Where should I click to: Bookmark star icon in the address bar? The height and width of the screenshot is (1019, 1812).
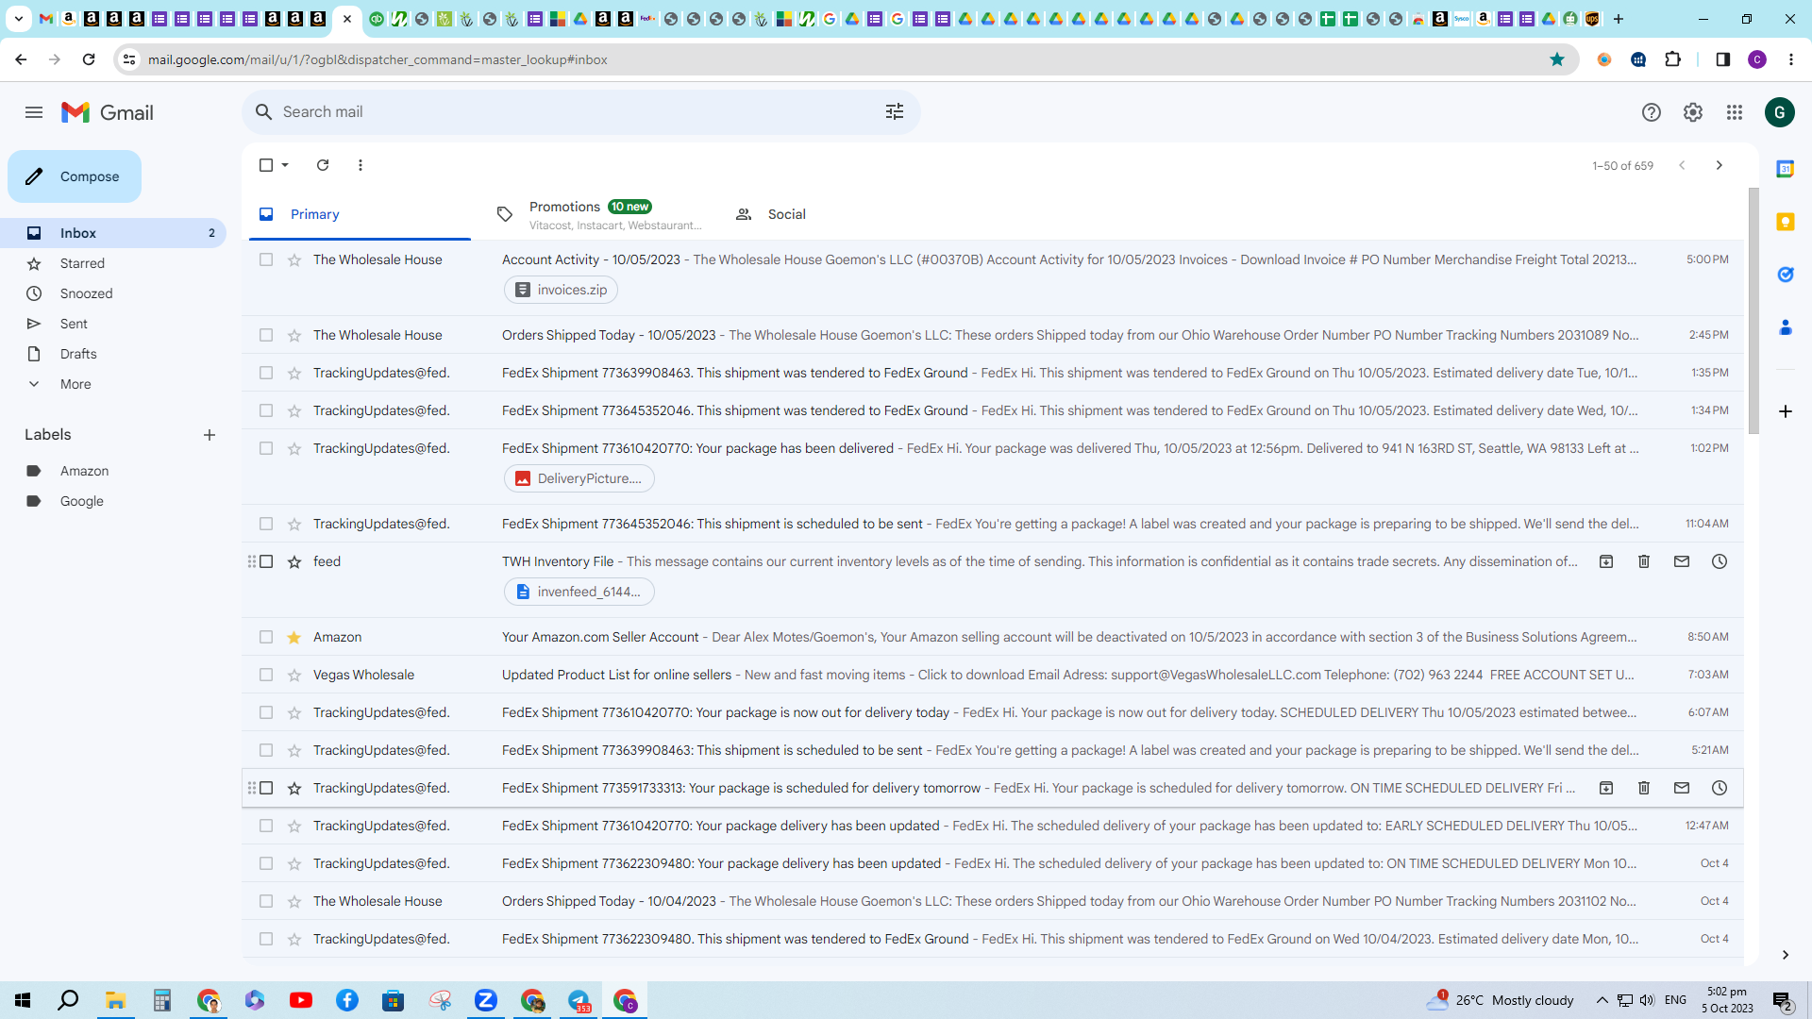click(x=1557, y=59)
